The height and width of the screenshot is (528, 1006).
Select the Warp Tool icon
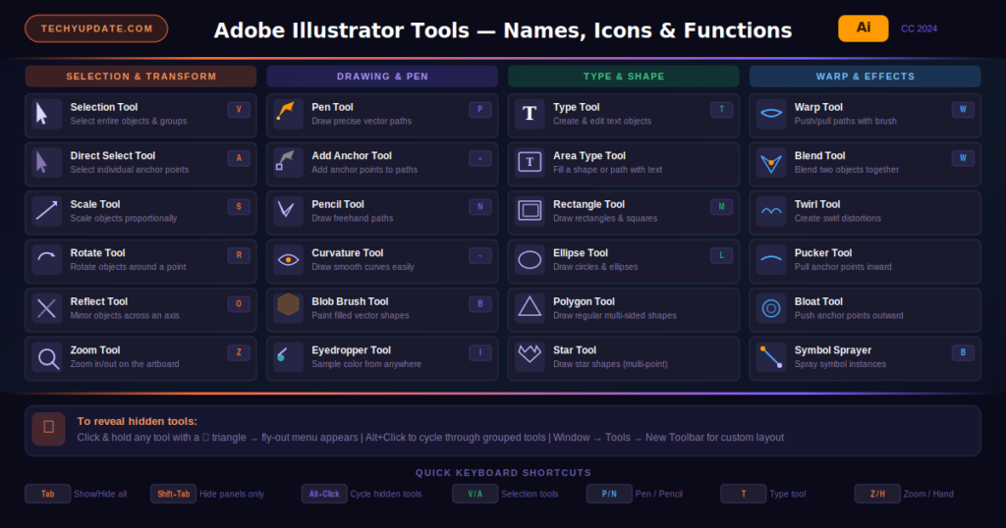pos(770,114)
